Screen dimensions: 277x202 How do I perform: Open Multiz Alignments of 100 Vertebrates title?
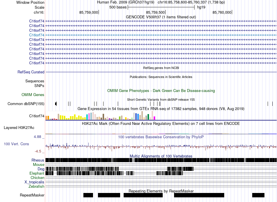pyautogui.click(x=161, y=156)
